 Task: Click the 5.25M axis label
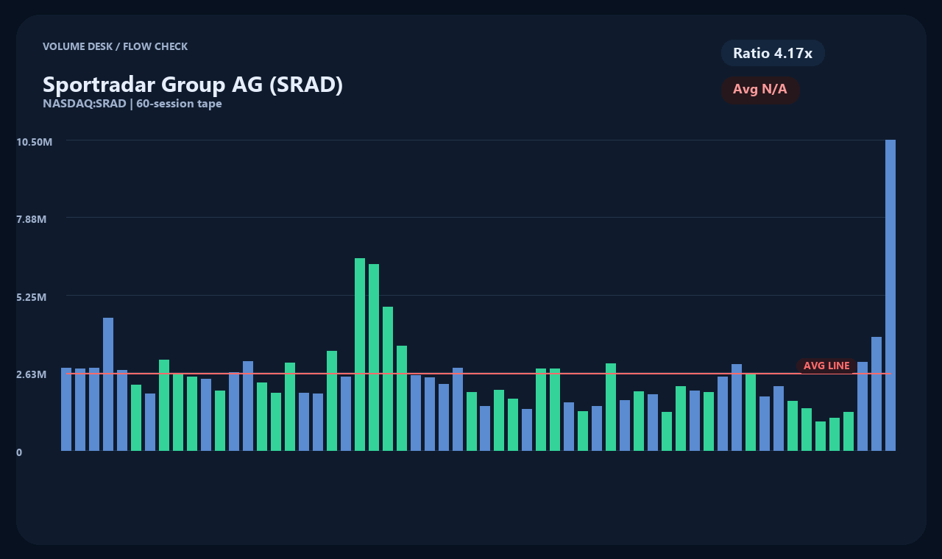[x=32, y=297]
